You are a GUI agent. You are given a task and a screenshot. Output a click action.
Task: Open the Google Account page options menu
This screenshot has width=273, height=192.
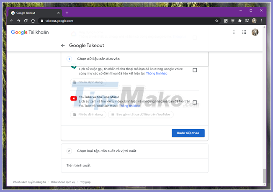pos(234,32)
